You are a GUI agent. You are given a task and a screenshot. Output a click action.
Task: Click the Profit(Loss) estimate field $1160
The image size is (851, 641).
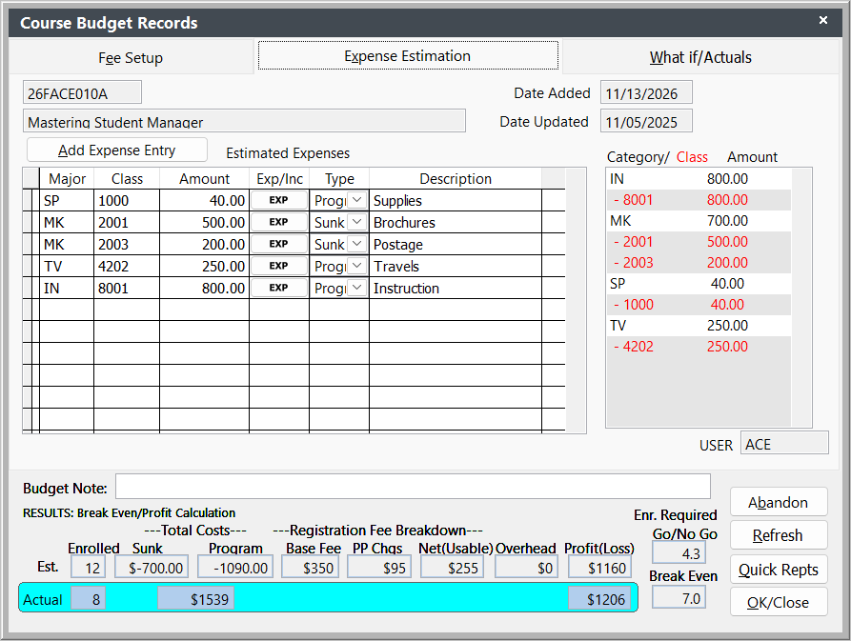pyautogui.click(x=600, y=568)
